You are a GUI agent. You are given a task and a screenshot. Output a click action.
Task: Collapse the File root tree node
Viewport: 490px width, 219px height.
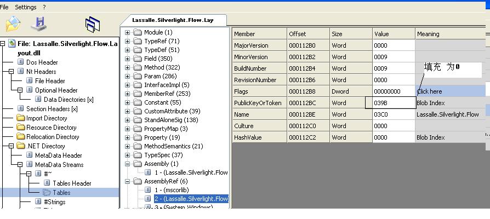[x=2, y=44]
